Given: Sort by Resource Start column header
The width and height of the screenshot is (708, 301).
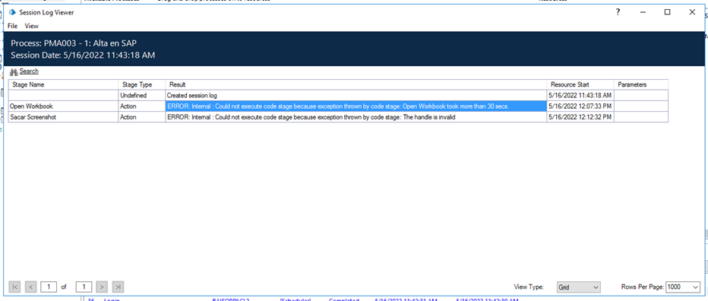Looking at the screenshot, I should pos(580,84).
